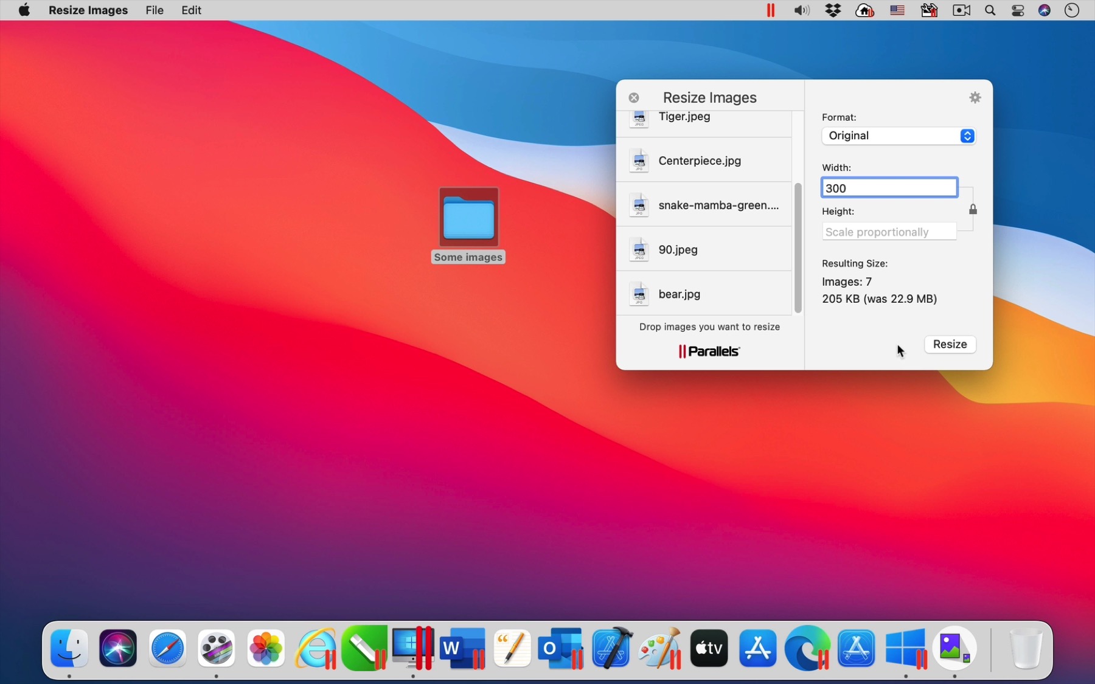The image size is (1095, 684).
Task: Open Spotlight search from the menu bar
Action: pos(990,10)
